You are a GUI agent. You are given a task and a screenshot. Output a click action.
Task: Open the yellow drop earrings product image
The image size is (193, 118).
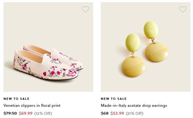[145, 47]
